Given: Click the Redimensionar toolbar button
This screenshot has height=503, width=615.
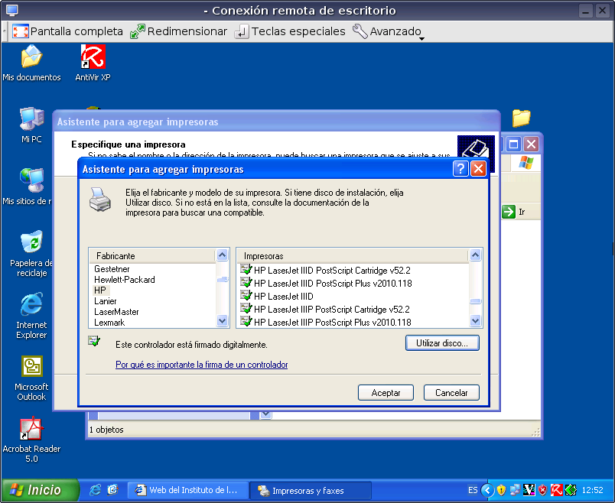Looking at the screenshot, I should (x=179, y=31).
